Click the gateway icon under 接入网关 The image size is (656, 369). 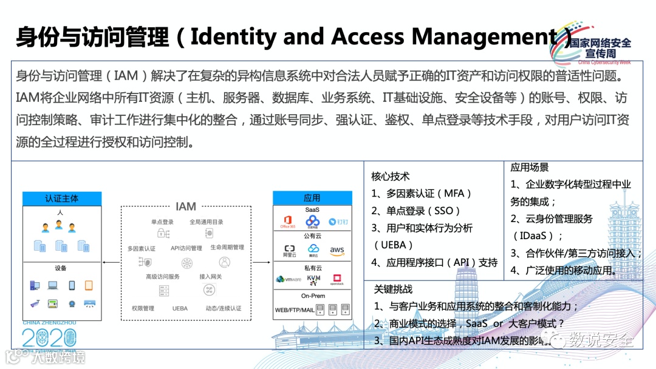click(209, 289)
